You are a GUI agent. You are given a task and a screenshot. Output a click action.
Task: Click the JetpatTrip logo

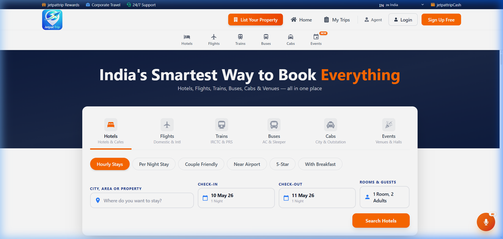click(52, 20)
